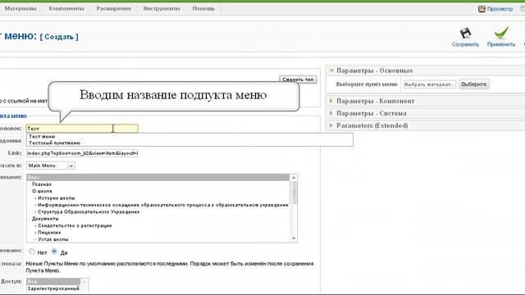Click the parent list scrollbar thumb
This screenshot has height=295, width=525.
click(294, 193)
